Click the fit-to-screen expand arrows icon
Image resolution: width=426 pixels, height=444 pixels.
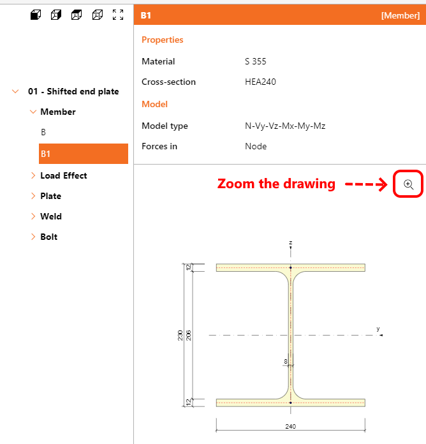(x=118, y=15)
